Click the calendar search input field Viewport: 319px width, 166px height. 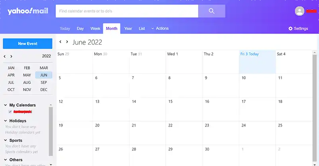tap(127, 11)
